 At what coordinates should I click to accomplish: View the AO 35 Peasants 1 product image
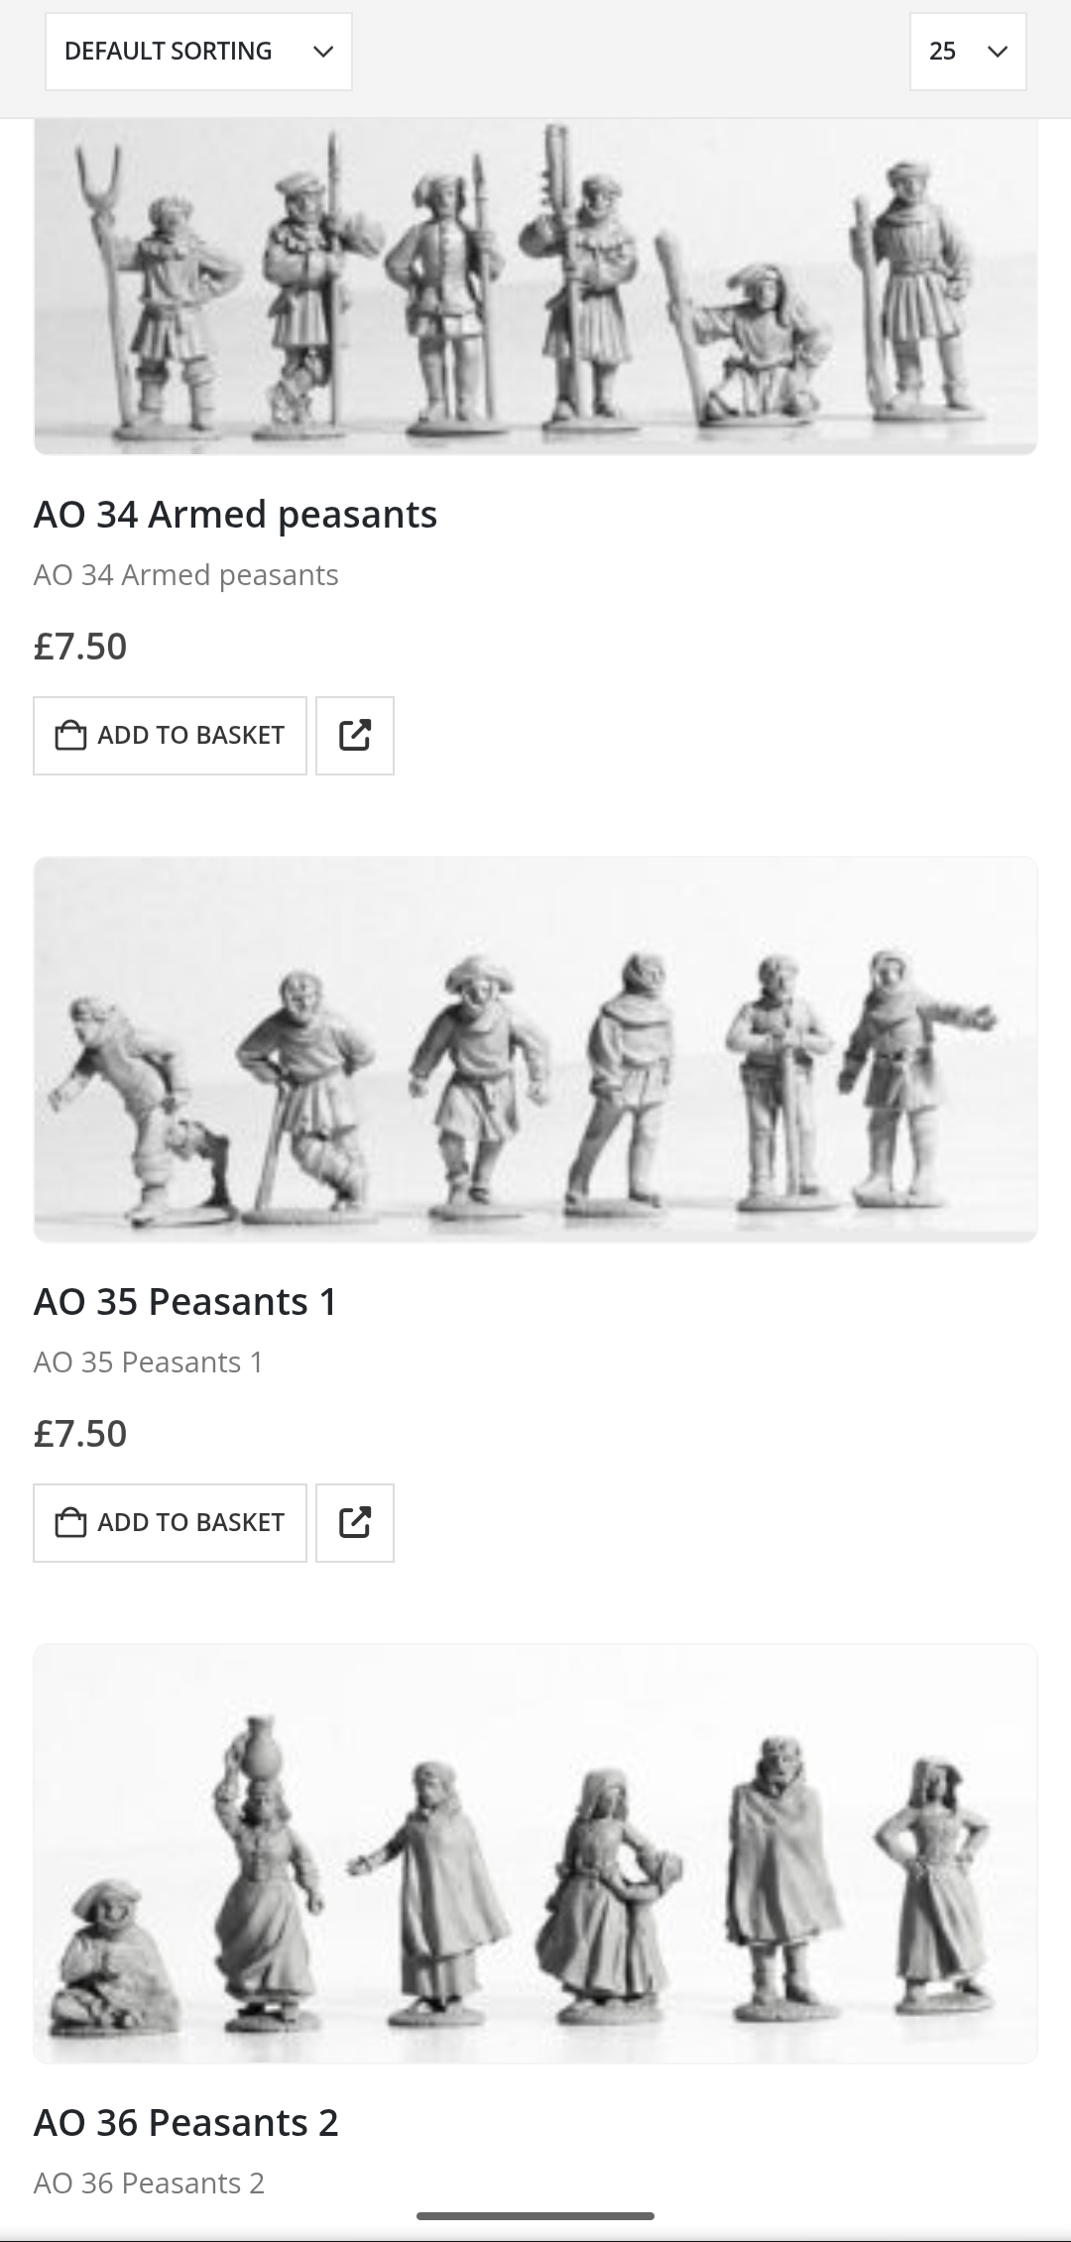point(535,1049)
